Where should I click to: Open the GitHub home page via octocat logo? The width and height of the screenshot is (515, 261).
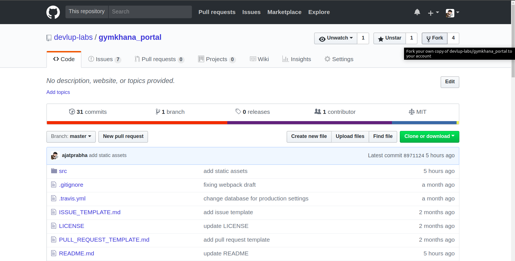tap(53, 12)
